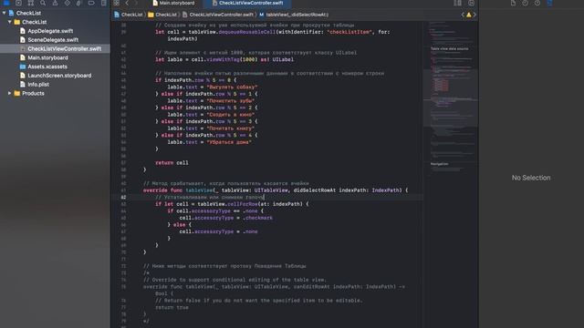Image resolution: width=584 pixels, height=328 pixels.
Task: Select the CheckListViewController.swift tab
Action: click(x=247, y=3)
